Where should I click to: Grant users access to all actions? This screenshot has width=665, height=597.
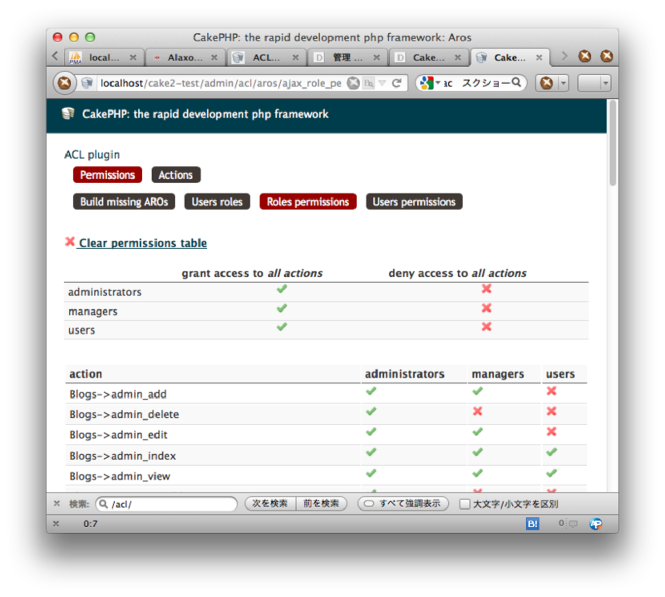click(x=282, y=327)
